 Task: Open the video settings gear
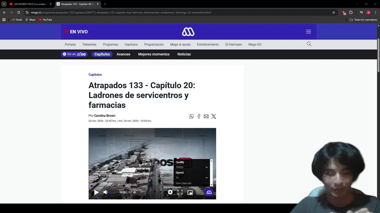[x=170, y=192]
